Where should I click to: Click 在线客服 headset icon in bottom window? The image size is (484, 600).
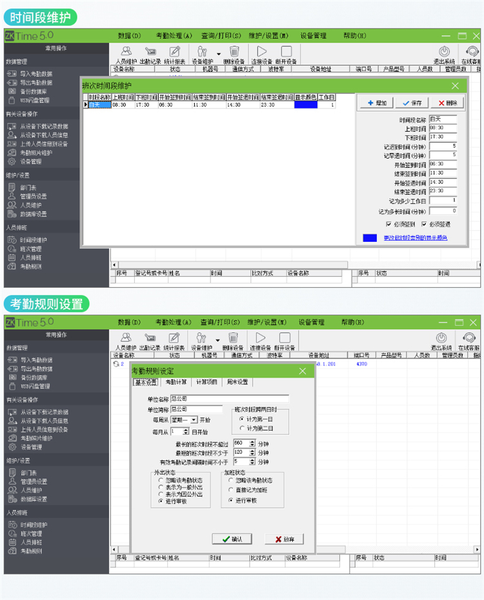point(472,339)
